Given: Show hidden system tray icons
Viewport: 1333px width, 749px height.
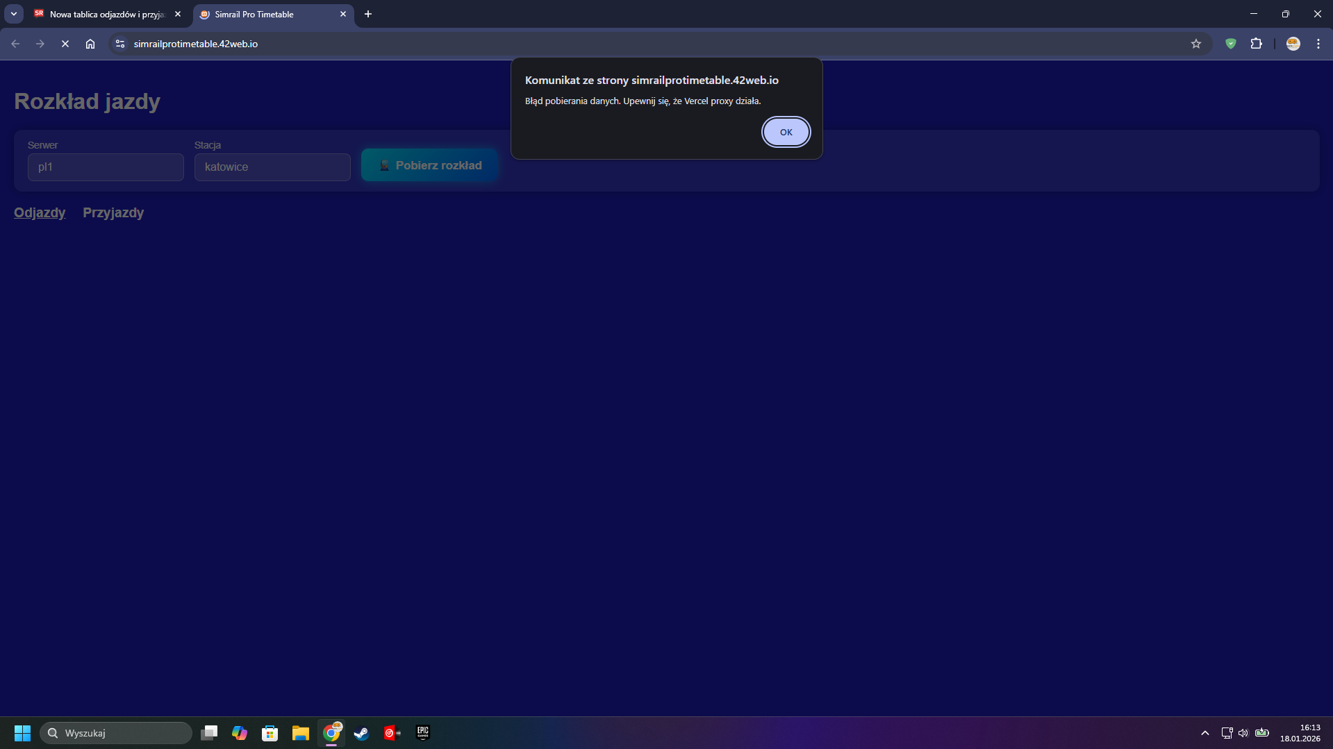Looking at the screenshot, I should pos(1205,733).
